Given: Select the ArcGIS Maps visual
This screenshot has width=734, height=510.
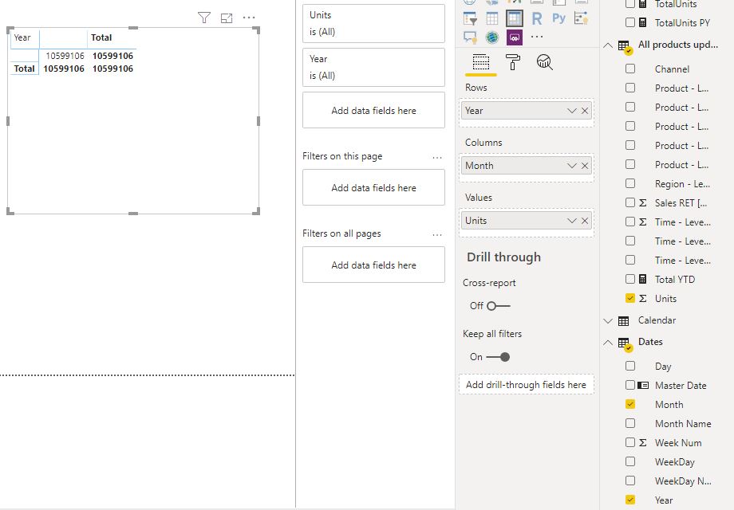Looking at the screenshot, I should coord(492,37).
